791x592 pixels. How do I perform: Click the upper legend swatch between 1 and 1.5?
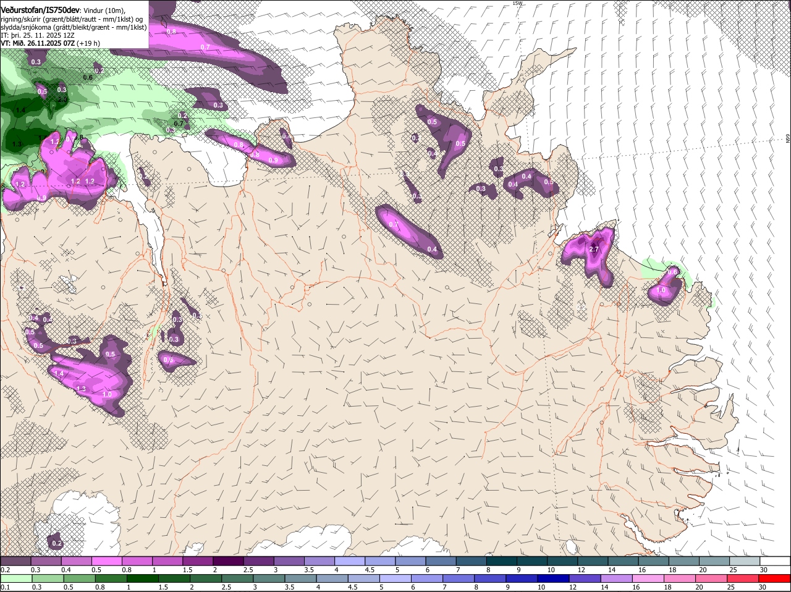pyautogui.click(x=167, y=560)
